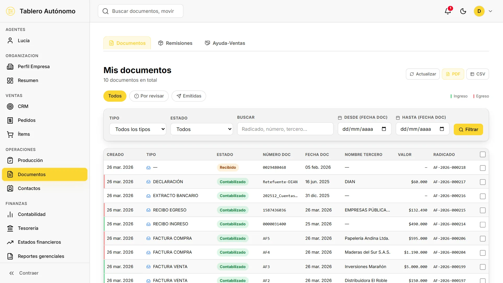The width and height of the screenshot is (503, 283).
Task: Switch to the Ayuda-Ventas tab
Action: point(225,43)
